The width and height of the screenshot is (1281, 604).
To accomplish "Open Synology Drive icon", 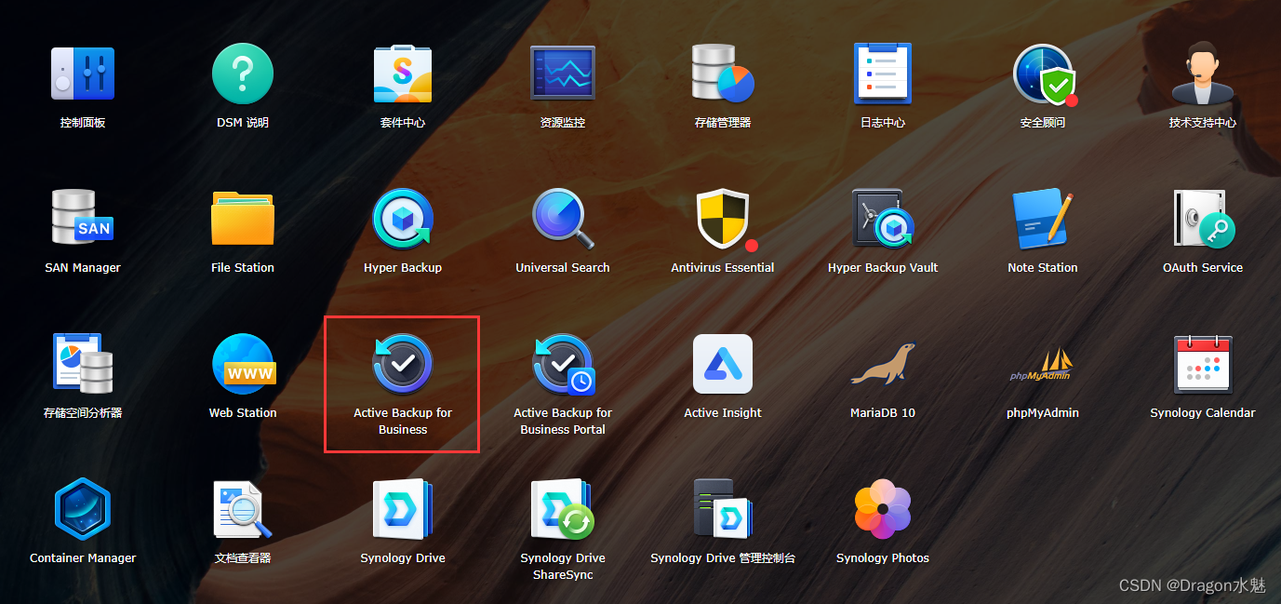I will (403, 509).
